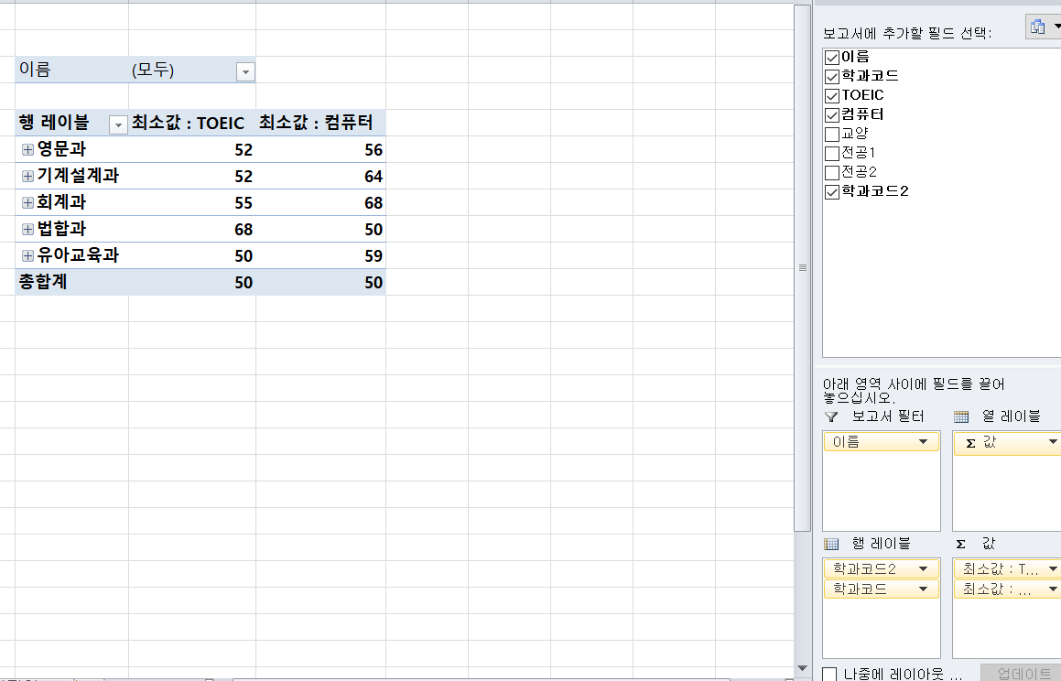Check the 교양 field checkbox
The width and height of the screenshot is (1061, 681).
[x=832, y=134]
